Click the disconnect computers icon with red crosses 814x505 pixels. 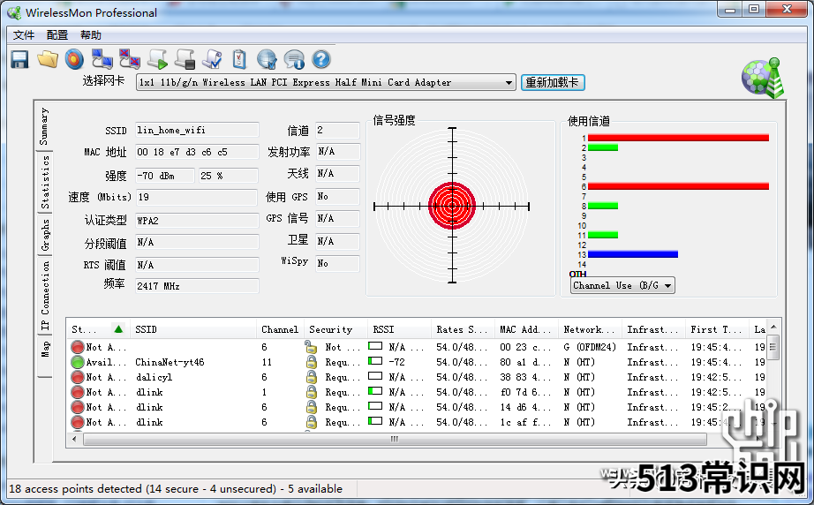click(129, 59)
